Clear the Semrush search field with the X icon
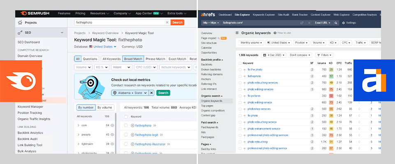The height and width of the screenshot is (164, 395). coord(167,23)
